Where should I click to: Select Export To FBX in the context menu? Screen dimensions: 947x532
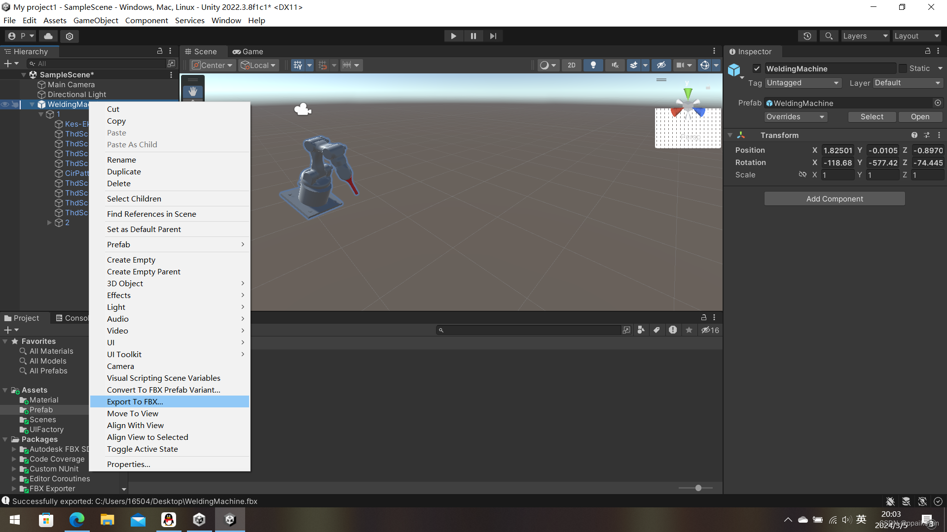coord(135,401)
